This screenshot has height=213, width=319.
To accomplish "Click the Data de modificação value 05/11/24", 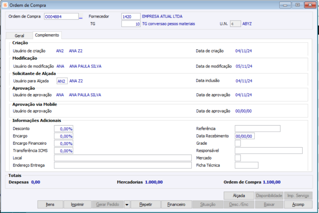I will 244,66.
